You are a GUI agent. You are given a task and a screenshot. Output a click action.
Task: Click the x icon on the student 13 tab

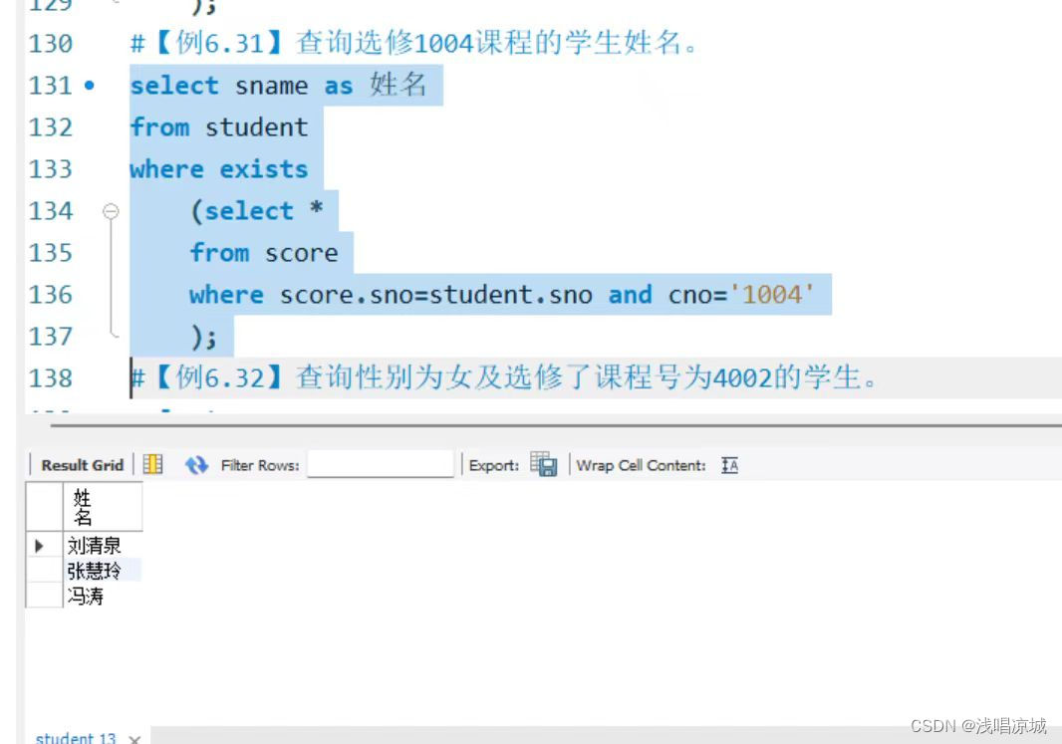[x=134, y=738]
